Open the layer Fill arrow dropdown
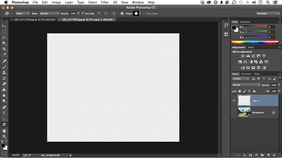 279,91
